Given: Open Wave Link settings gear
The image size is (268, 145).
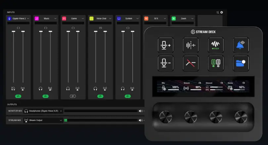Looking at the screenshot, I should coord(221,12).
